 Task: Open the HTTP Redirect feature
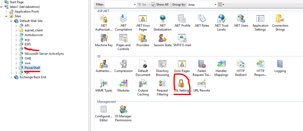(x=241, y=68)
